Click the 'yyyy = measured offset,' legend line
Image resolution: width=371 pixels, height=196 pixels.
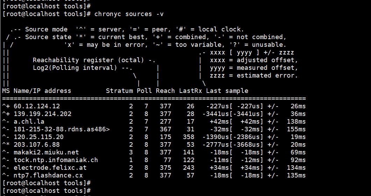pyautogui.click(x=254, y=68)
